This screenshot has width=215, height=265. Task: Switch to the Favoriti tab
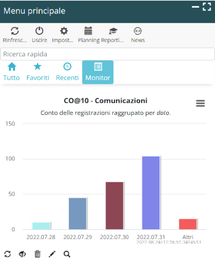(x=38, y=72)
